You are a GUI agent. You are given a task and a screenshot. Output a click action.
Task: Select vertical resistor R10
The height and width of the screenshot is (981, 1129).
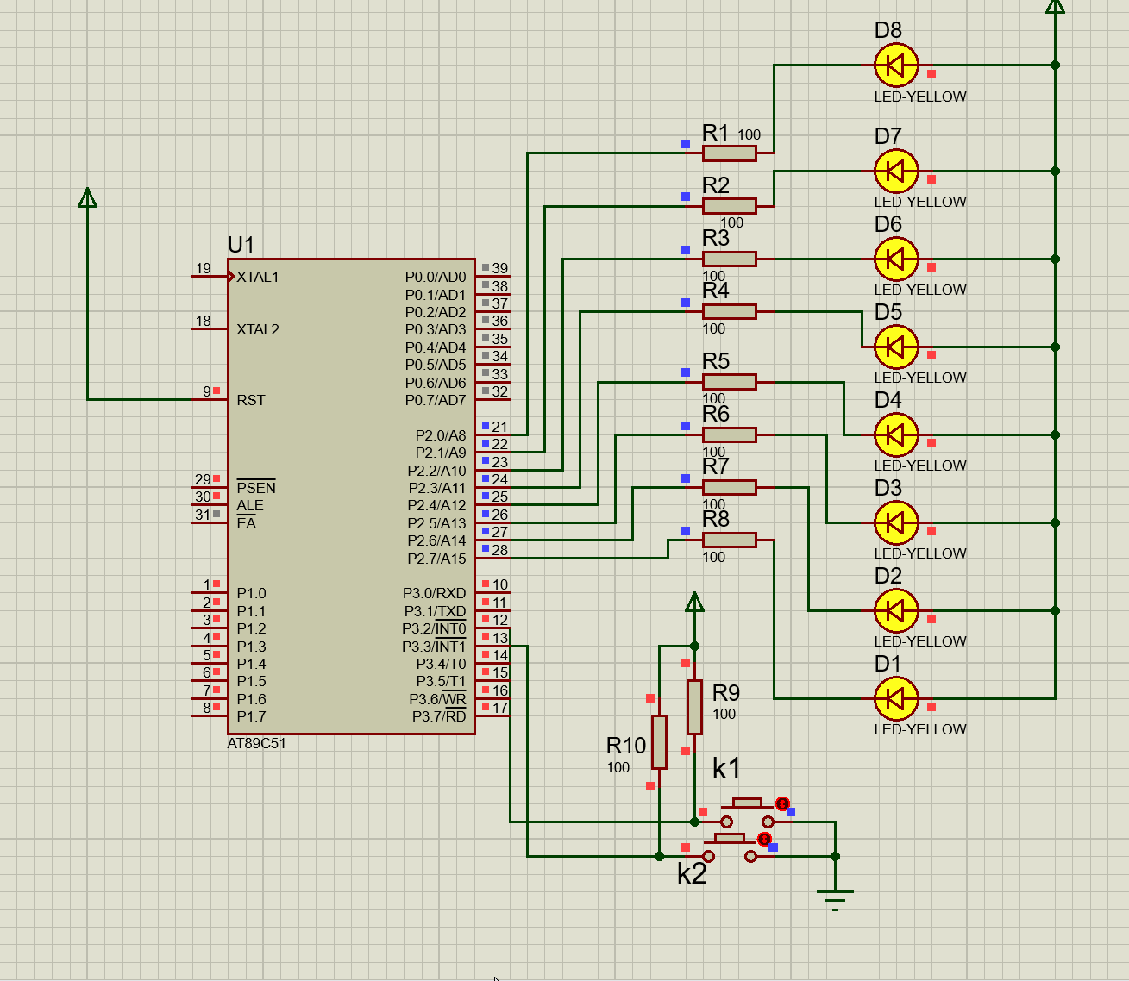coord(659,741)
